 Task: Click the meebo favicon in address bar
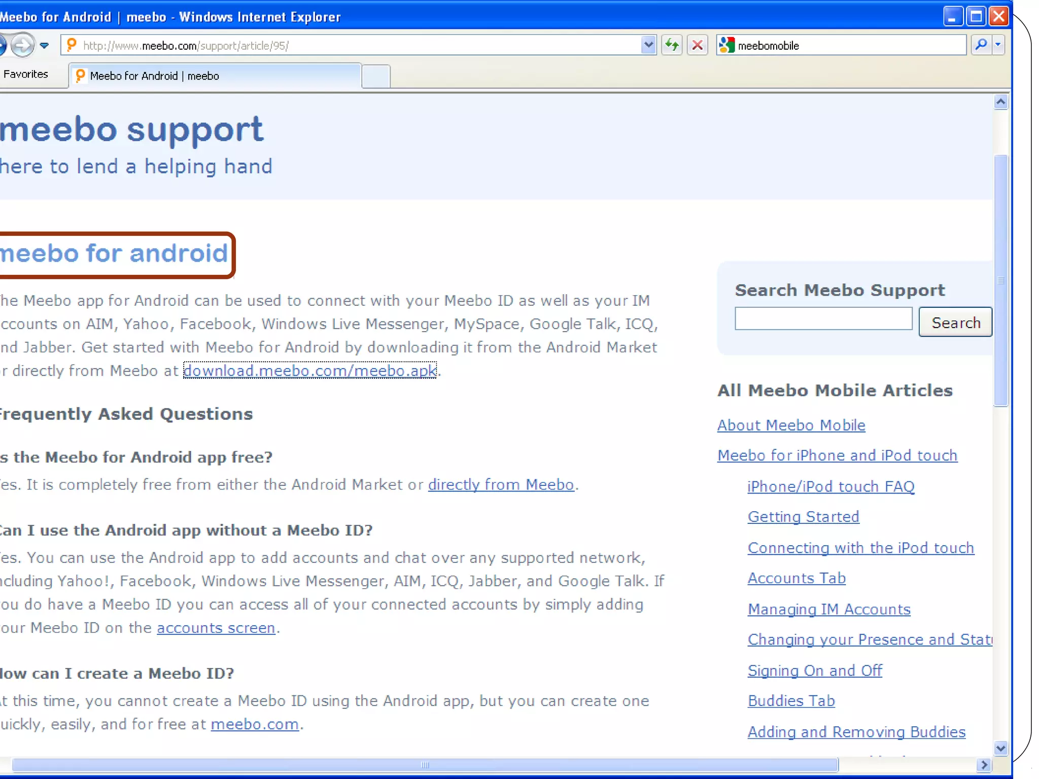coord(72,45)
